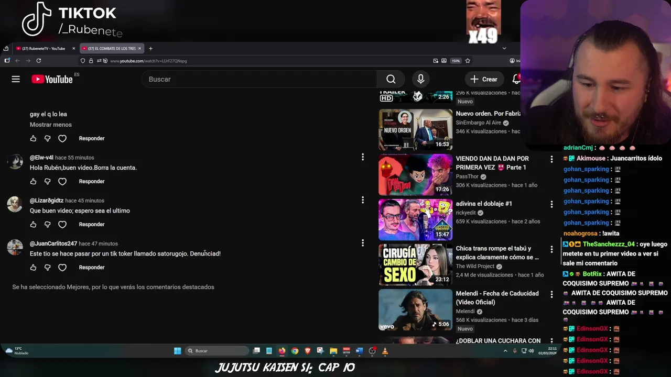Heart @Elw-v4l's comment
Viewport: 671px width, 377px height.
62,181
